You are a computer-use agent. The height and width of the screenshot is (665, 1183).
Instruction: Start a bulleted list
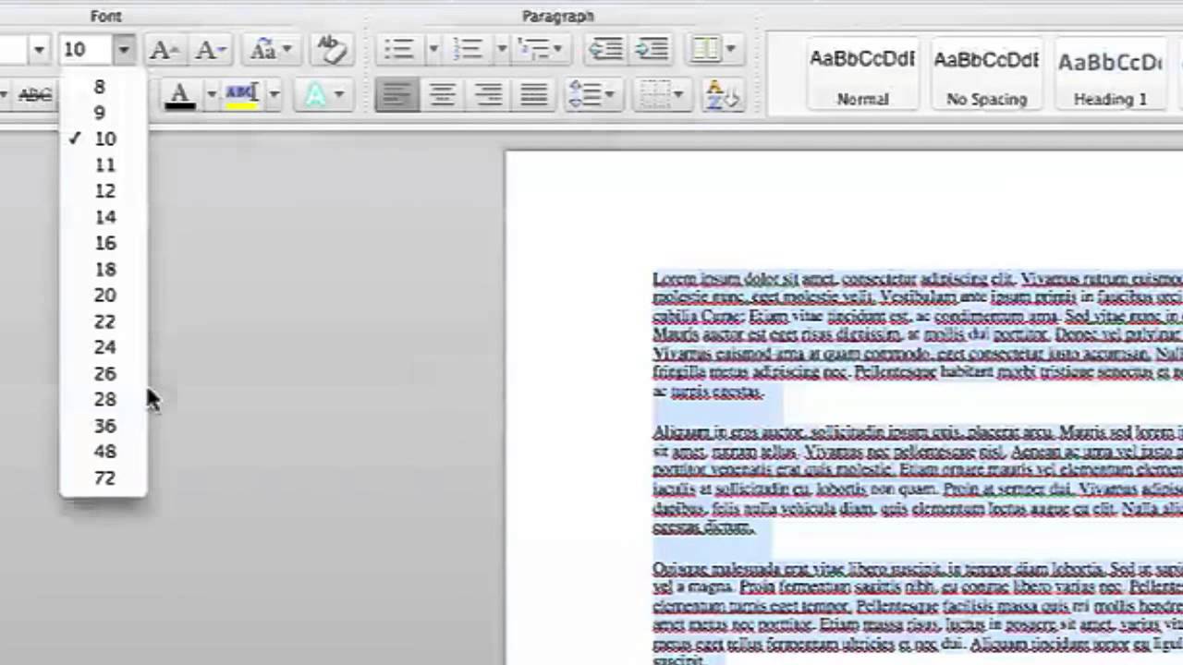399,49
